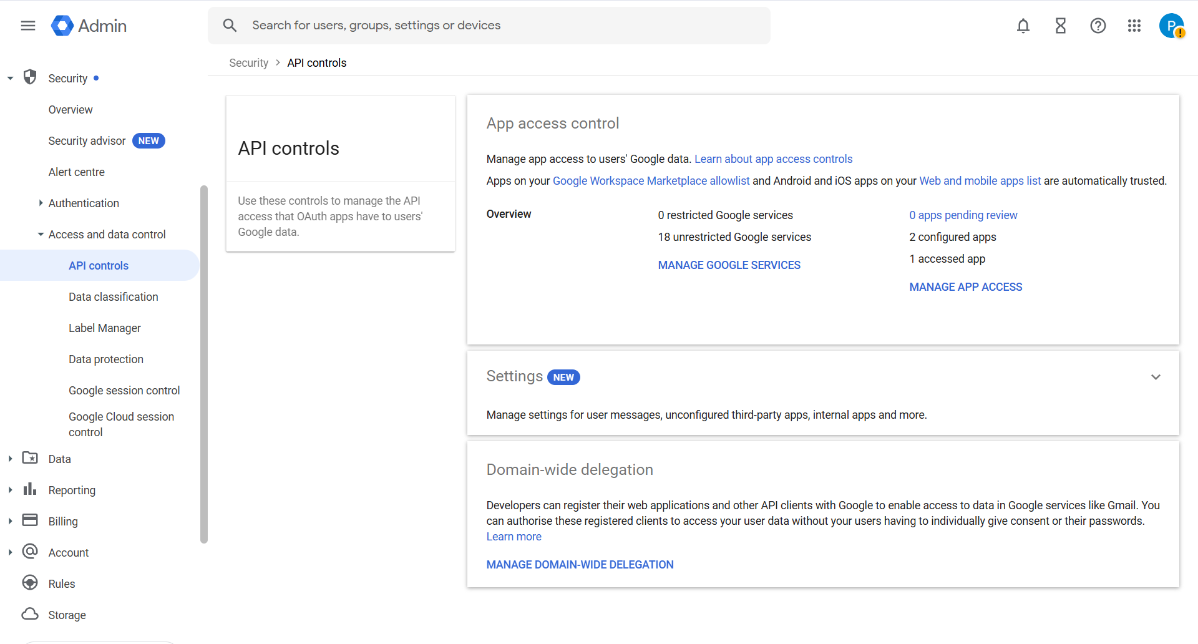The height and width of the screenshot is (644, 1198).
Task: Click the Security shield icon
Action: tap(29, 77)
